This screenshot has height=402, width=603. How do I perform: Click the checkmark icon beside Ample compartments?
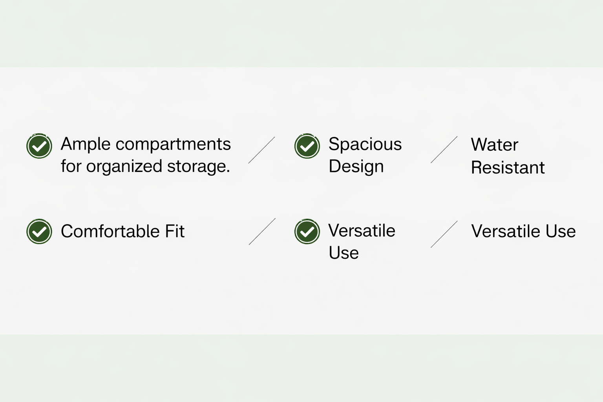(39, 146)
